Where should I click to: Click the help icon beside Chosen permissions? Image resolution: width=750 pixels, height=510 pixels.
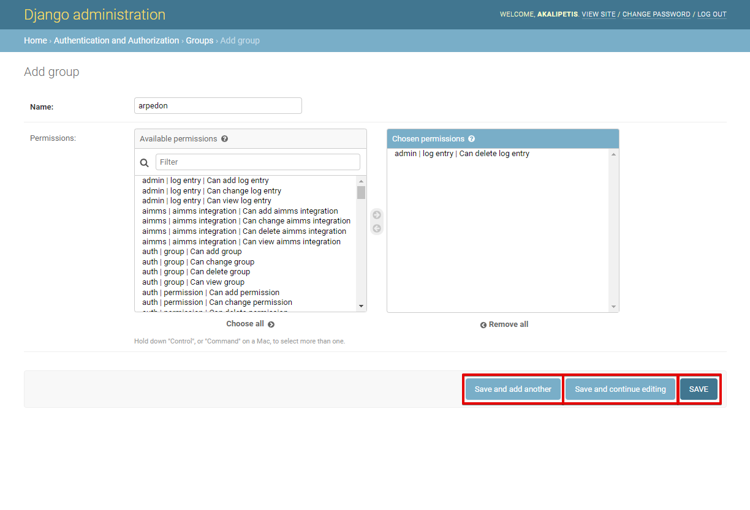coord(471,139)
